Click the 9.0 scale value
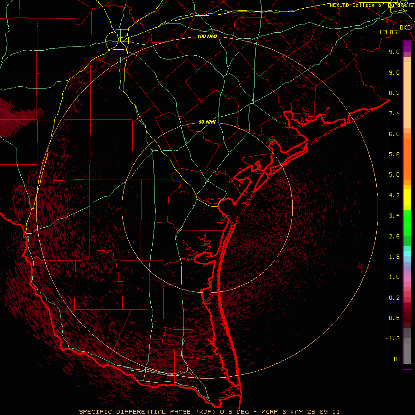This screenshot has height=415, width=415. [x=394, y=72]
